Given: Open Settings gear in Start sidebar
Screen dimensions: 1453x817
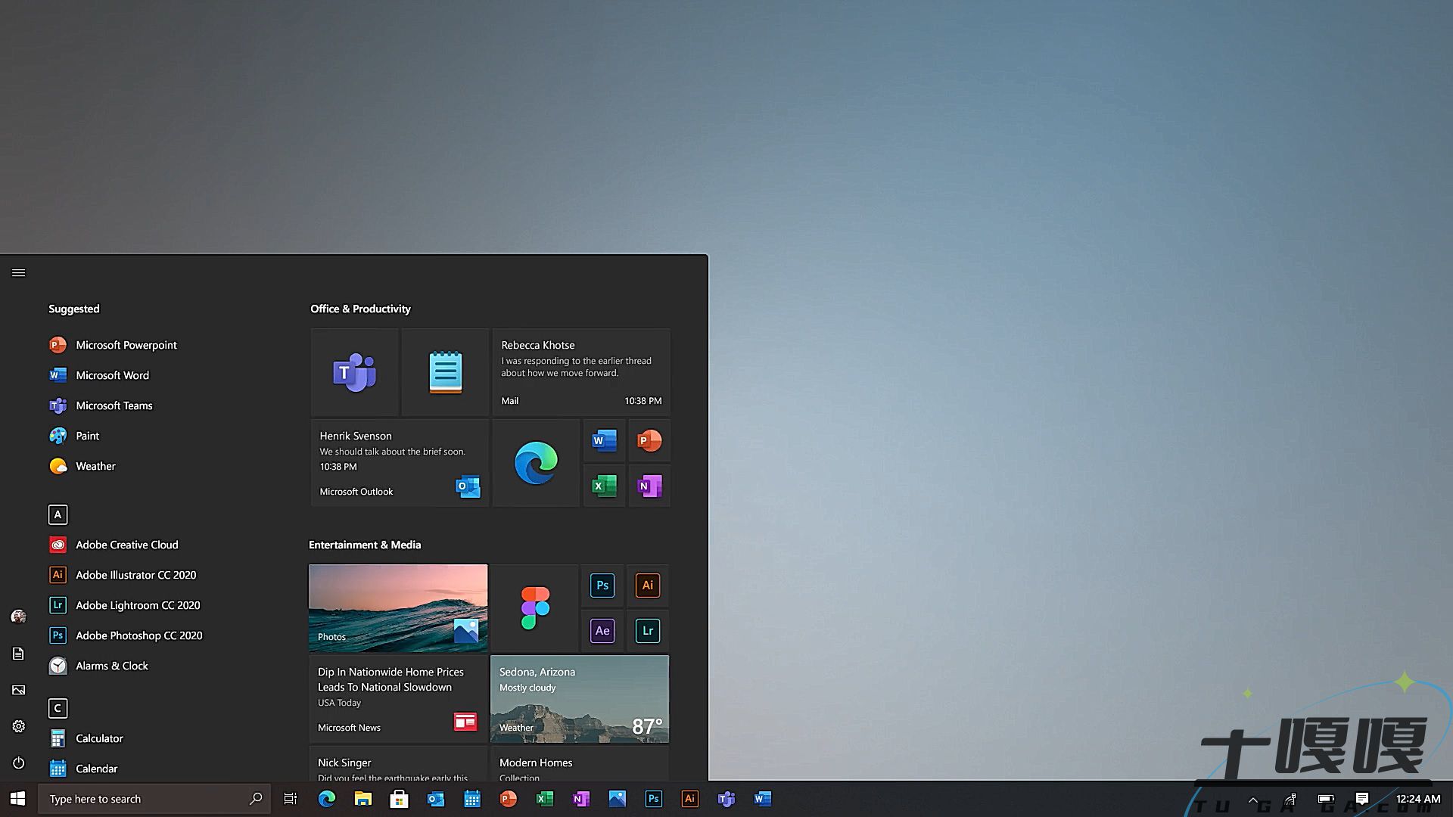Looking at the screenshot, I should 19,726.
